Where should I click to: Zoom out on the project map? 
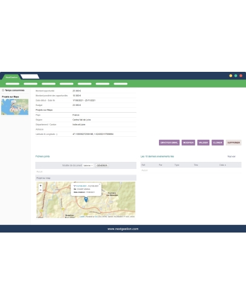coord(40,190)
